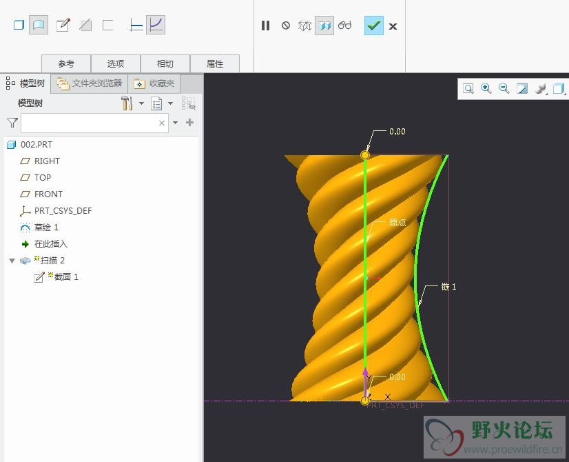569x462 pixels.
Task: Select 002.PRT in the model tree
Action: pos(37,145)
